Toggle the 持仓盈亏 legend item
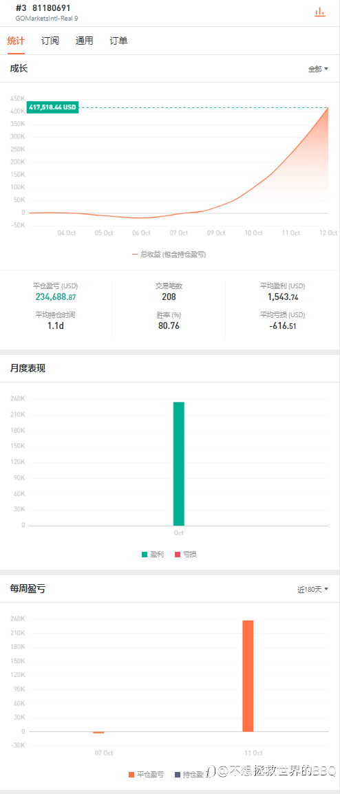 tap(191, 774)
